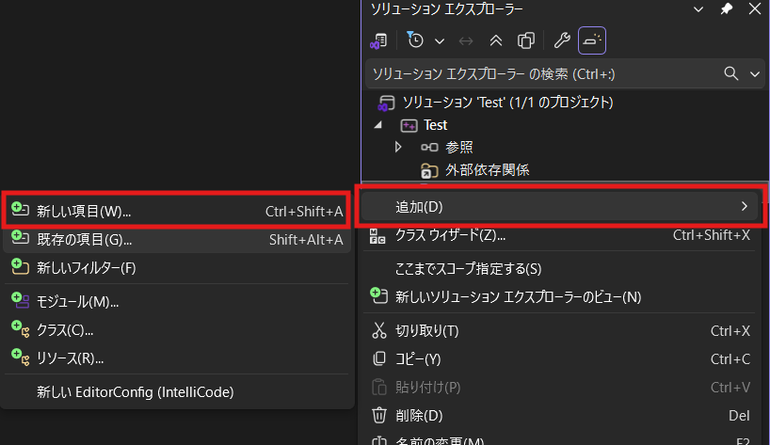Open the Solution Explorer window options dropdown

698,8
